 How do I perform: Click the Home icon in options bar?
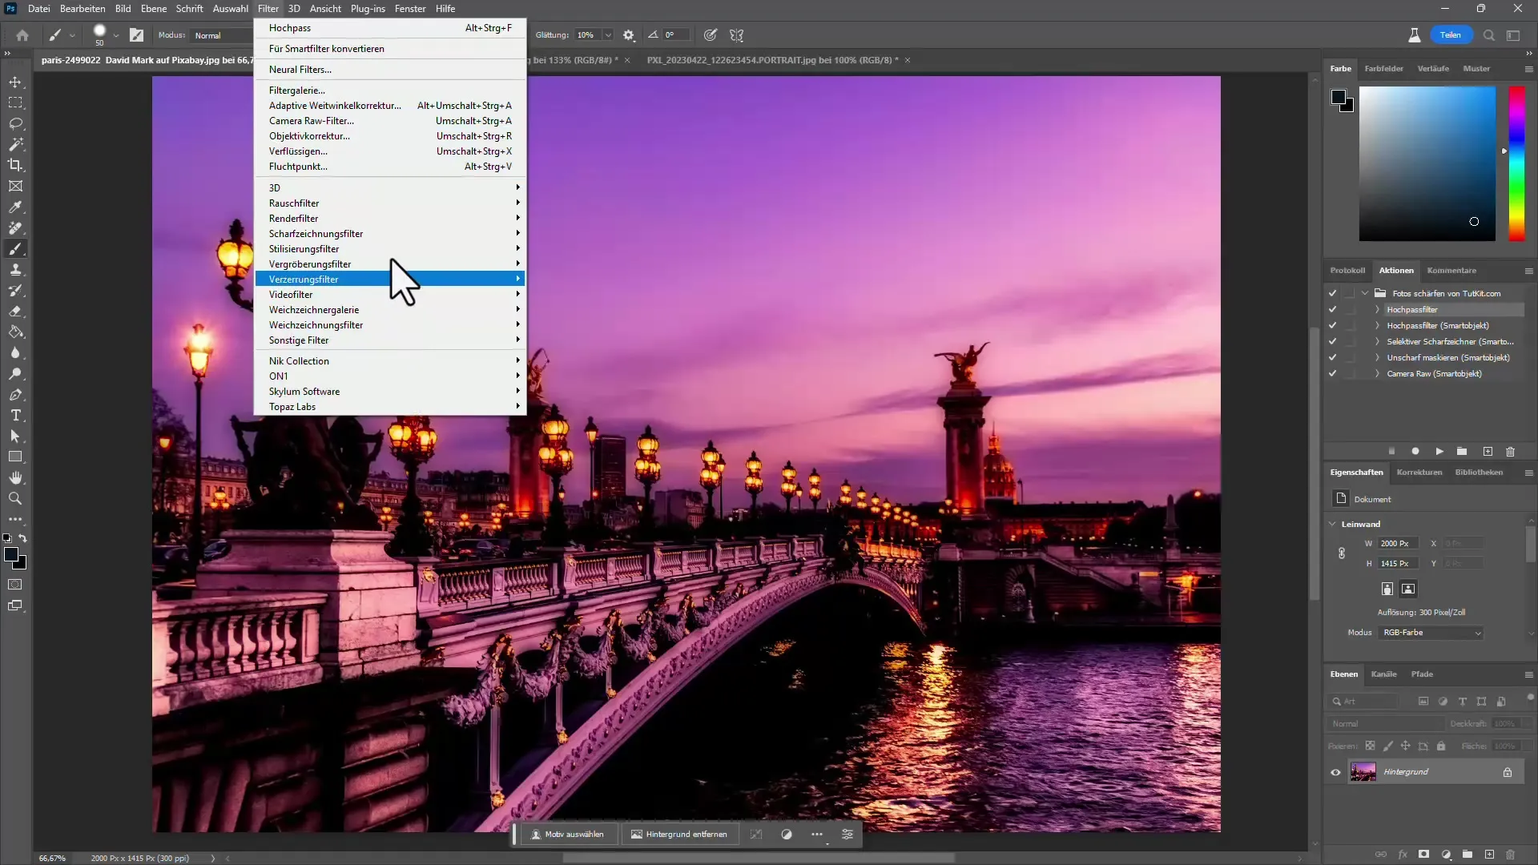pyautogui.click(x=22, y=35)
